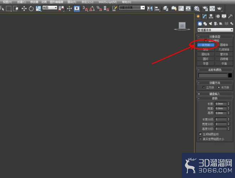Click the 长度 value field

(x=221, y=104)
